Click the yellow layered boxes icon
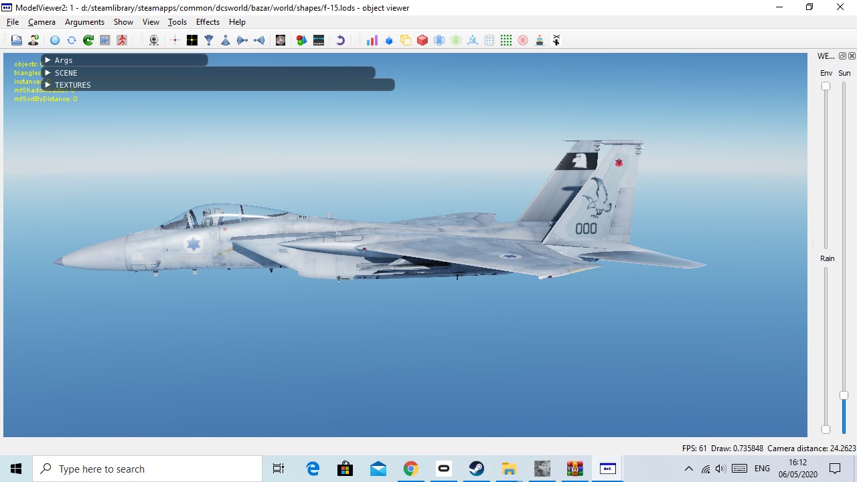The width and height of the screenshot is (857, 482). coord(406,40)
